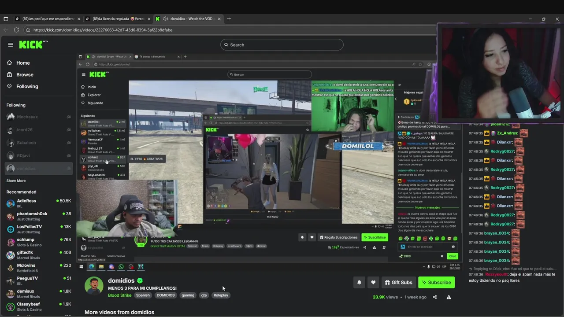Click the VOD video player area
The image size is (564, 317).
click(270, 162)
